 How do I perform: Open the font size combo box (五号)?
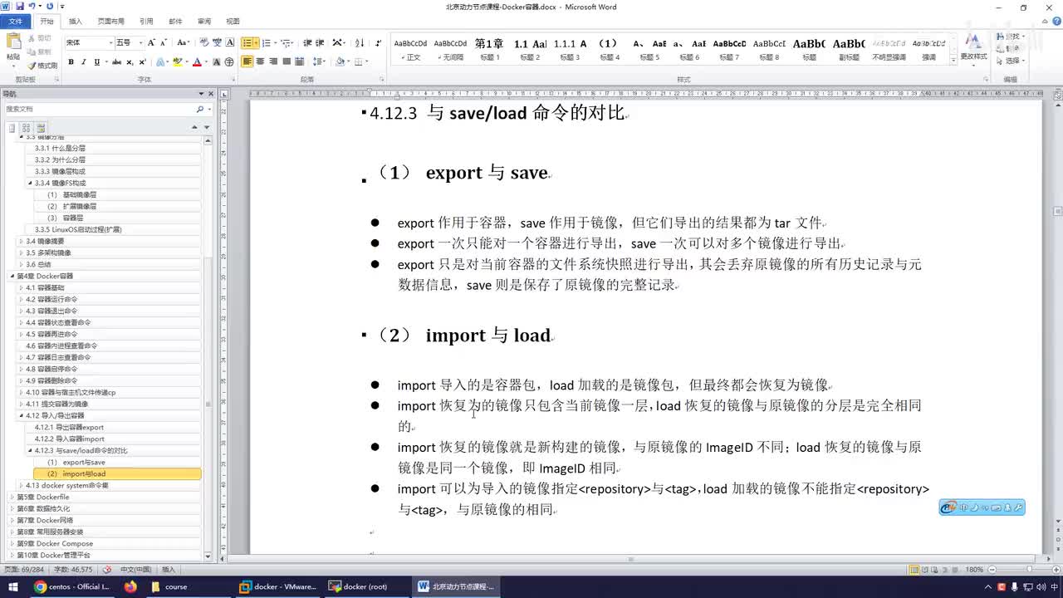tap(129, 42)
